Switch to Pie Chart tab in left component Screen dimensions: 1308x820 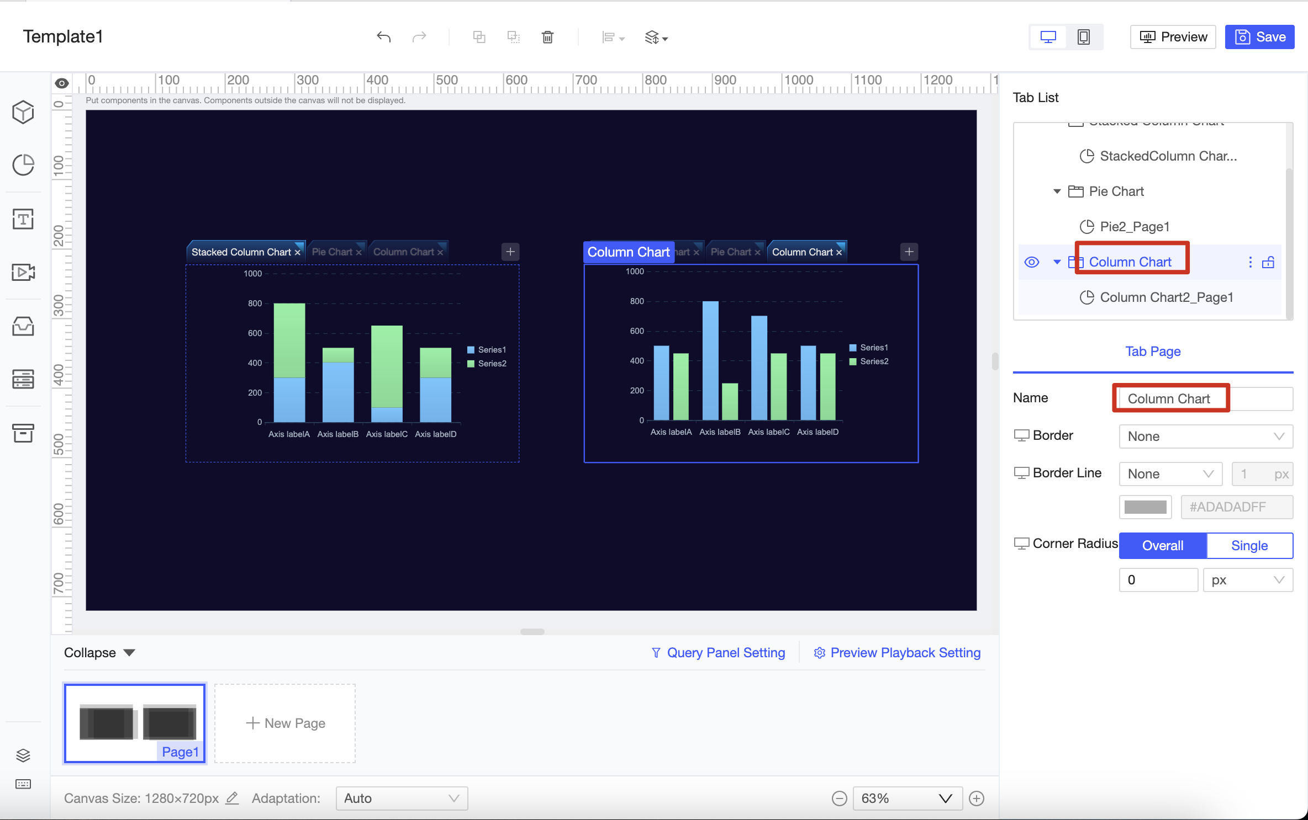pos(332,252)
